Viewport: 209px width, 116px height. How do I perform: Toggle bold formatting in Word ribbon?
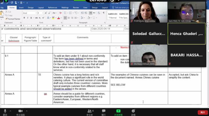click(24, 18)
